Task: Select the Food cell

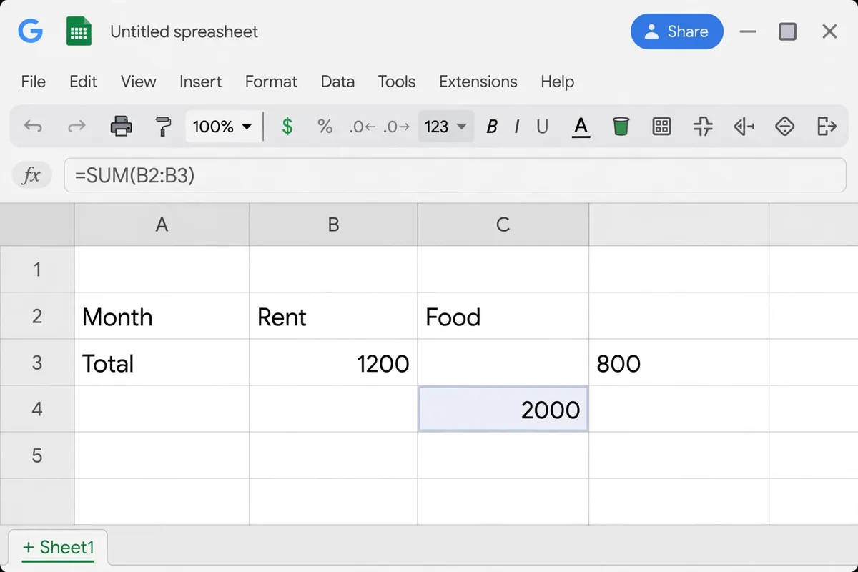Action: tap(503, 316)
